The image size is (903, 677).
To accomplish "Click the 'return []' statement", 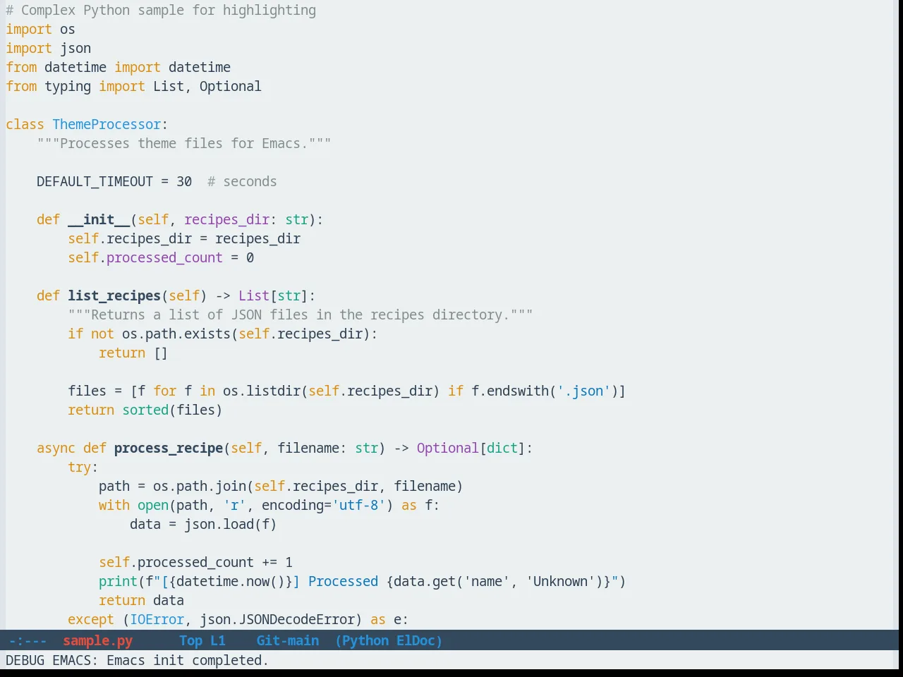I will 133,353.
